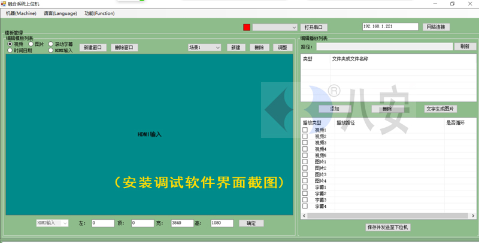The height and width of the screenshot is (243, 479).
Task: Click the 打开串口 button
Action: (314, 27)
